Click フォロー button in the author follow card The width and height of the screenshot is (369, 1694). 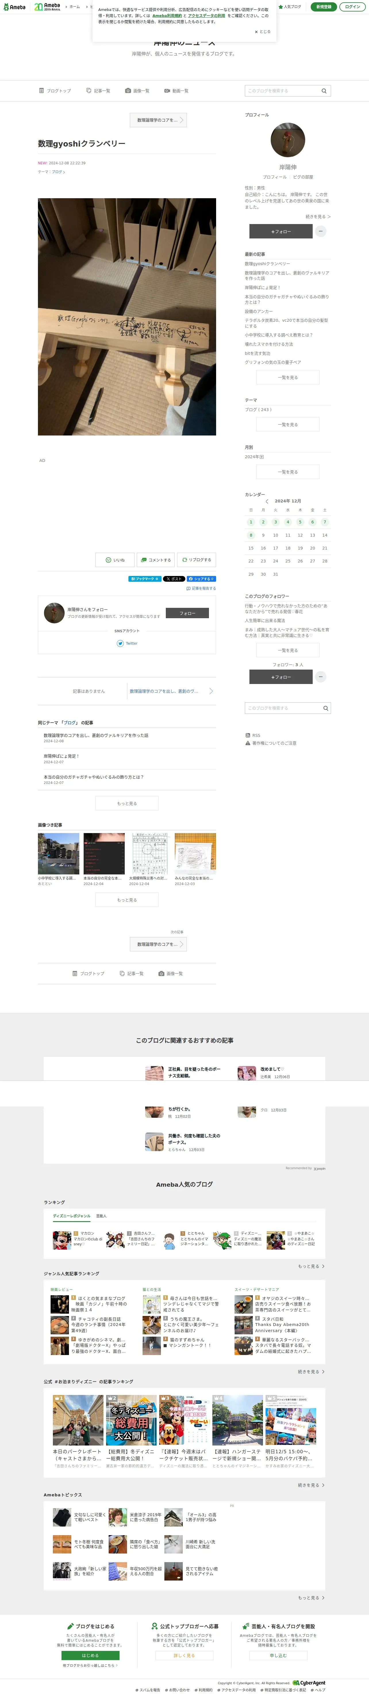(187, 614)
